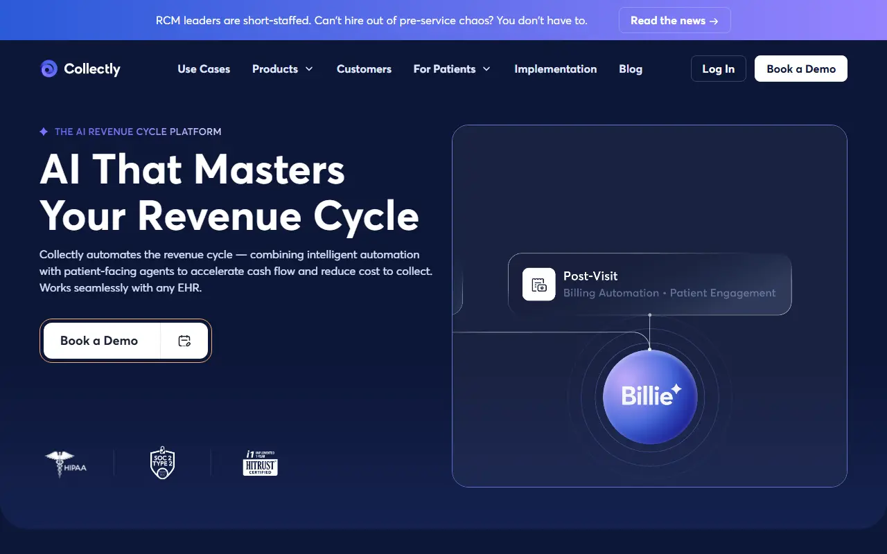Select the Post-Visit card

point(649,285)
